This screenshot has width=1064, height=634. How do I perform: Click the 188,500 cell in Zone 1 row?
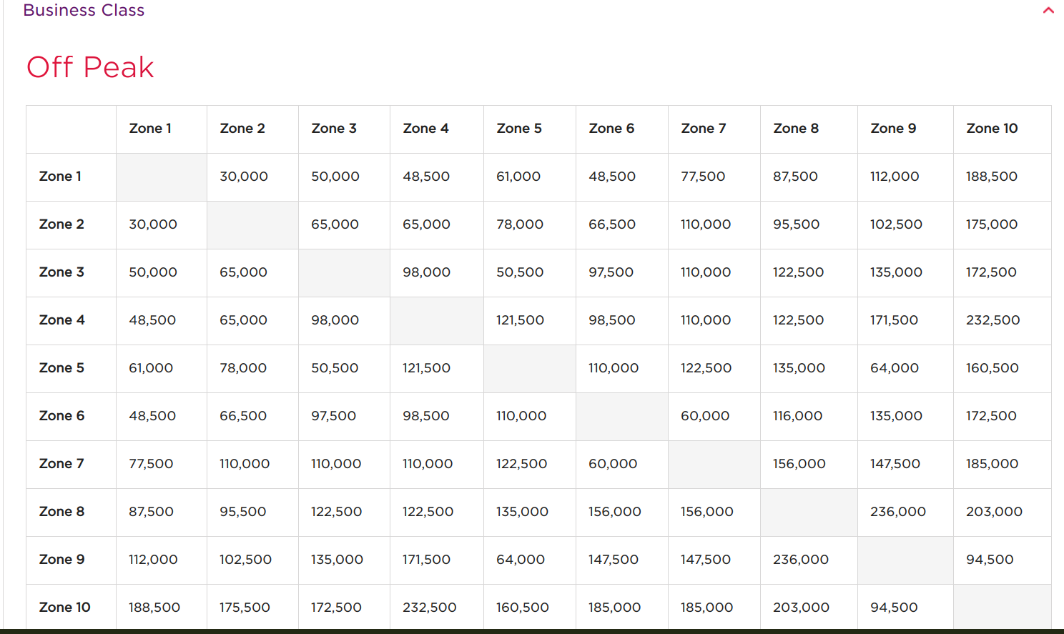pos(991,177)
